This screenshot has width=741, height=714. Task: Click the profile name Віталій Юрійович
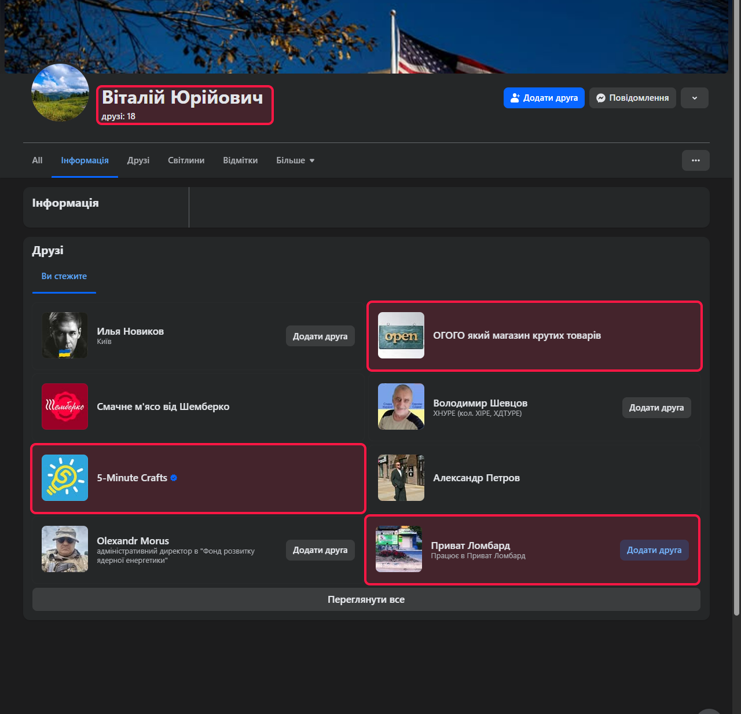(182, 97)
